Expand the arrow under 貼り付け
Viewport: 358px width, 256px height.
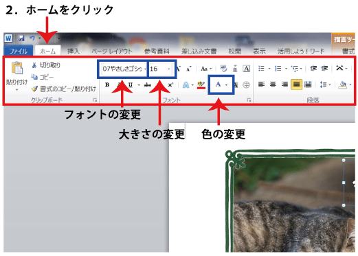(16, 90)
